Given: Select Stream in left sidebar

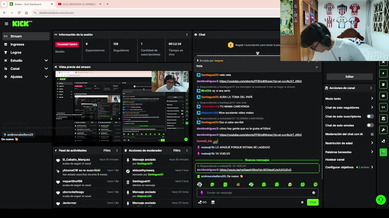Looking at the screenshot, I should (26, 36).
